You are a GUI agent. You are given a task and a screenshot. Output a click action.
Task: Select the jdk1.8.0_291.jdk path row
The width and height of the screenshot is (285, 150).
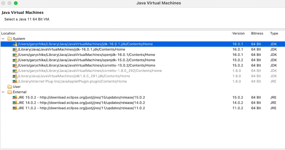pyautogui.click(x=74, y=76)
